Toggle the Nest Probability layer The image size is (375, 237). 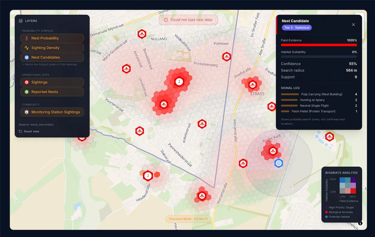(52, 38)
